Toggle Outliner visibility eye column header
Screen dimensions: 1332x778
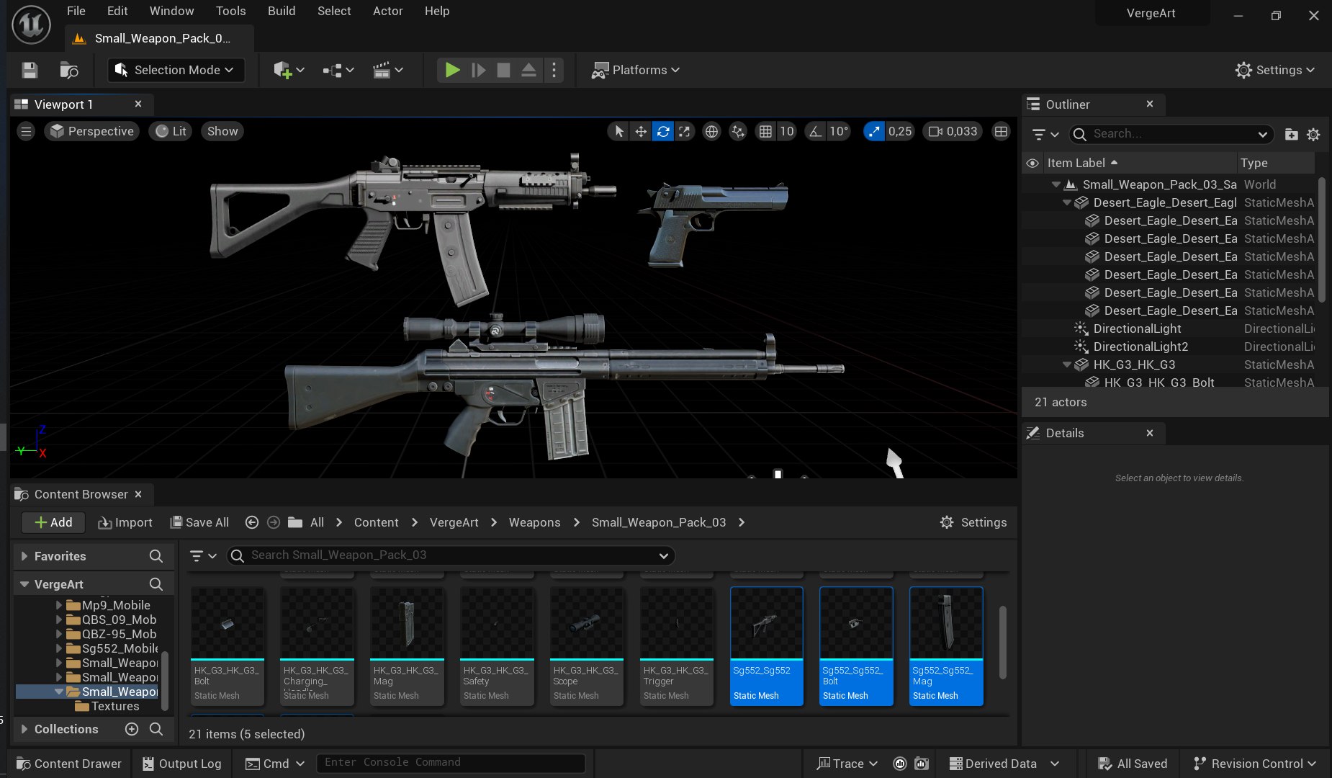click(x=1032, y=163)
